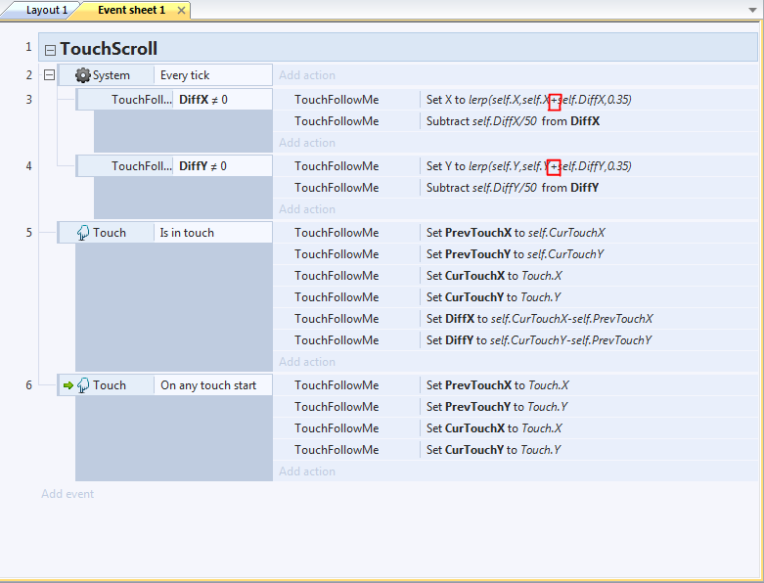The height and width of the screenshot is (583, 764).
Task: Click event number 6 in margin
Action: pyautogui.click(x=28, y=385)
